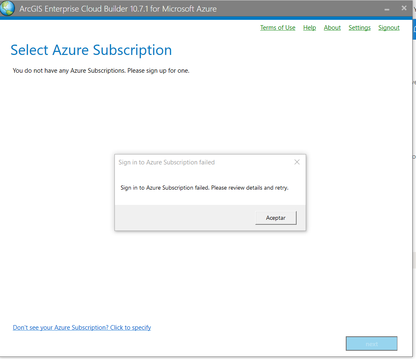Click the Aceptar button in error dialog
416x359 pixels.
(276, 218)
